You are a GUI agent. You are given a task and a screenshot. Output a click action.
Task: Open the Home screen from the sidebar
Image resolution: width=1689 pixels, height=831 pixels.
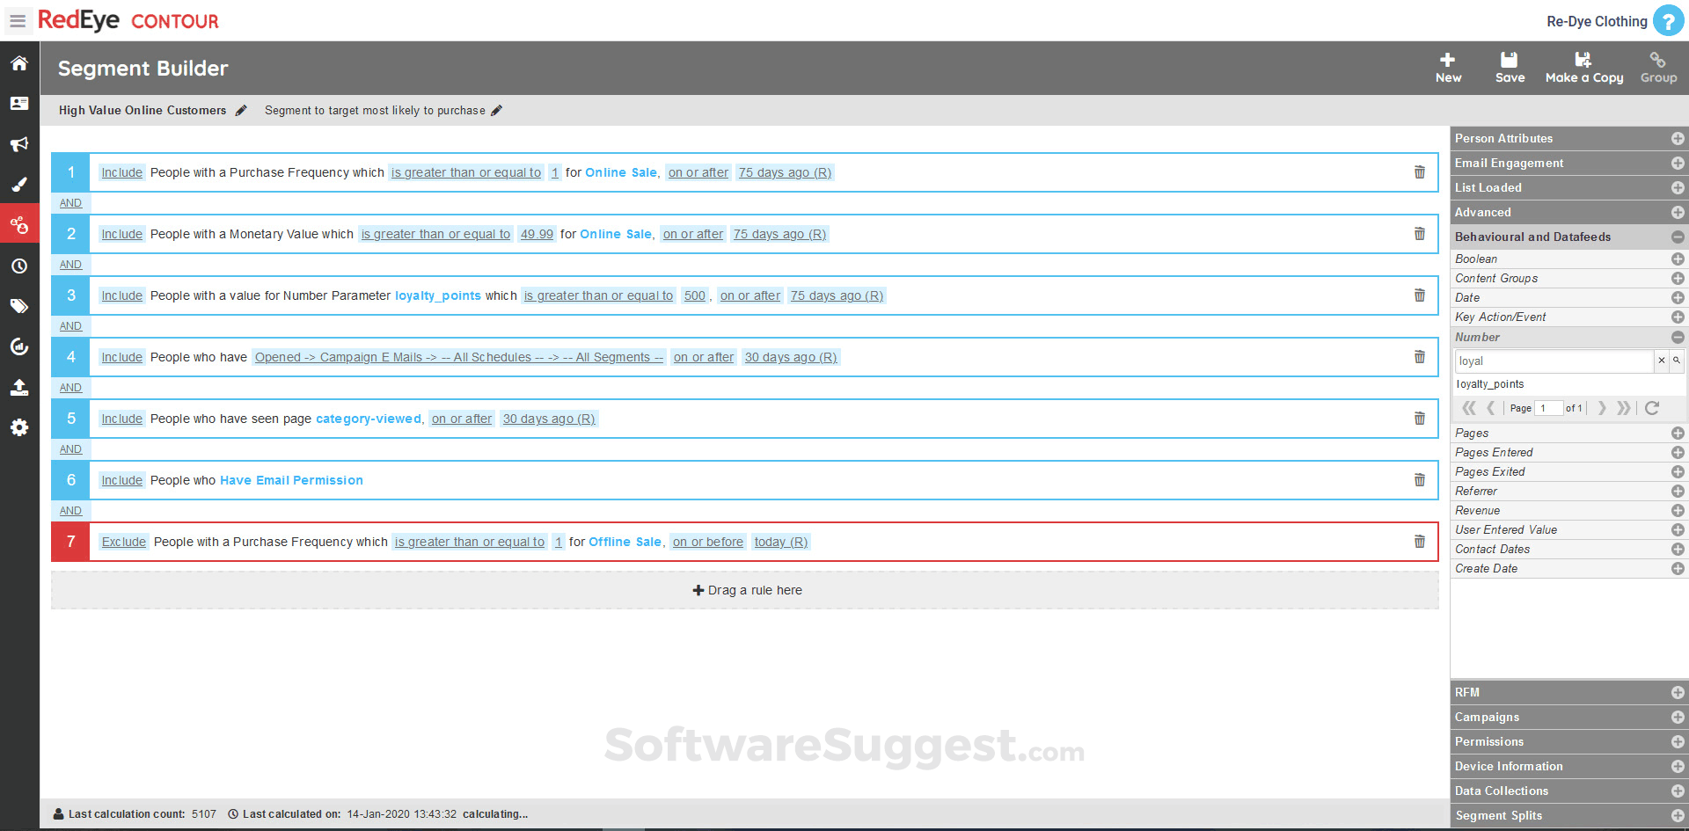(18, 62)
